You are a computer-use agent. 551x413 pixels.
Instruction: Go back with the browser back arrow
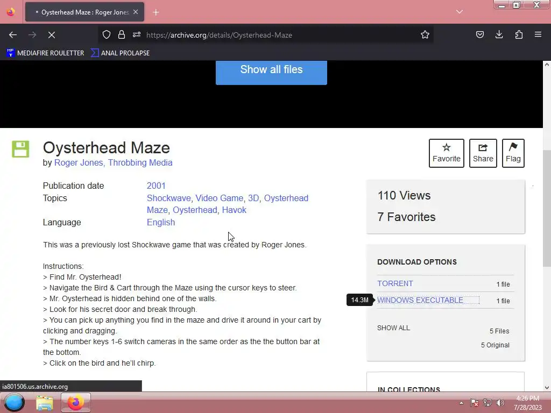pos(13,35)
